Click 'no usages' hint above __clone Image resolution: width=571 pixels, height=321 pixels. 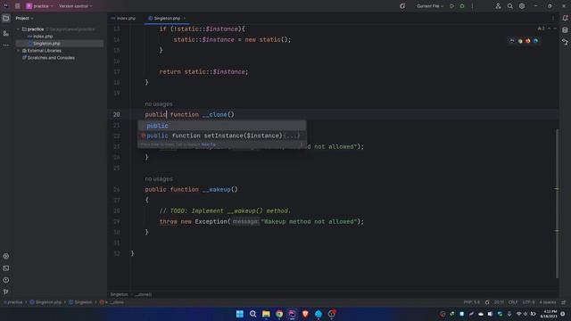(159, 104)
